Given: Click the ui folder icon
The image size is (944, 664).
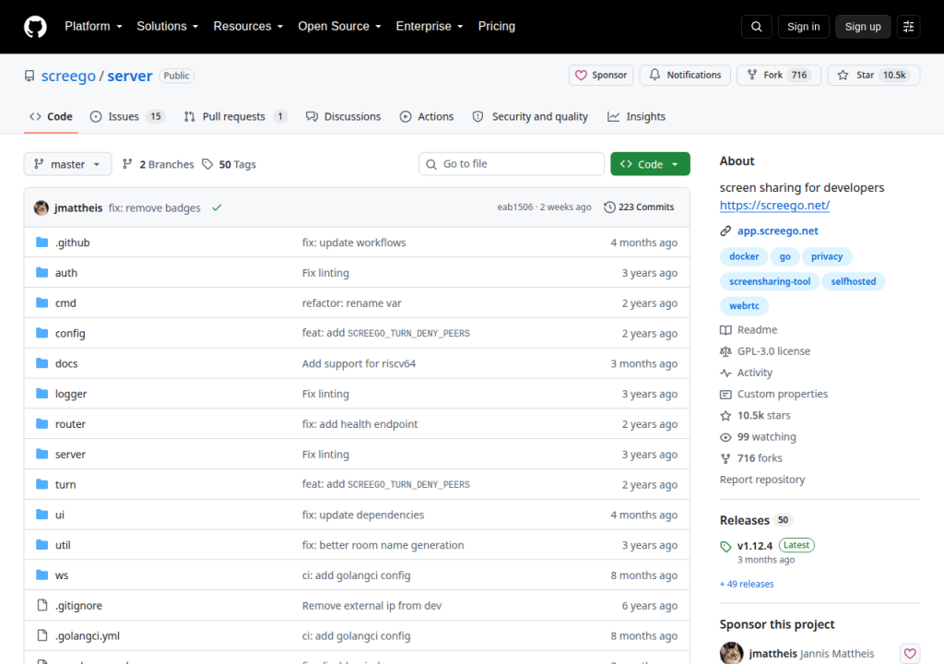Looking at the screenshot, I should (41, 514).
